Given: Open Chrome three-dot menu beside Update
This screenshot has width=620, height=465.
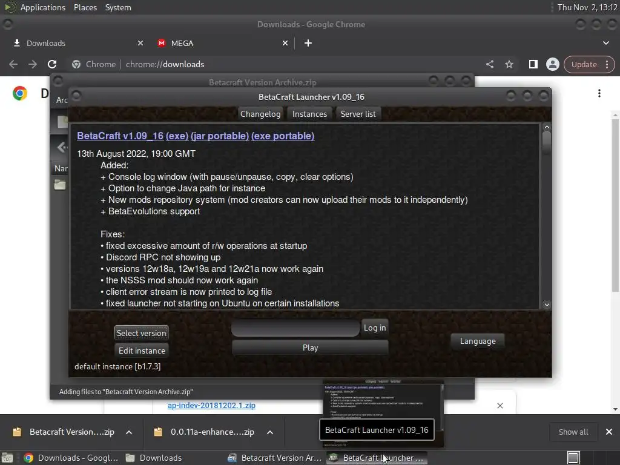Looking at the screenshot, I should point(607,64).
